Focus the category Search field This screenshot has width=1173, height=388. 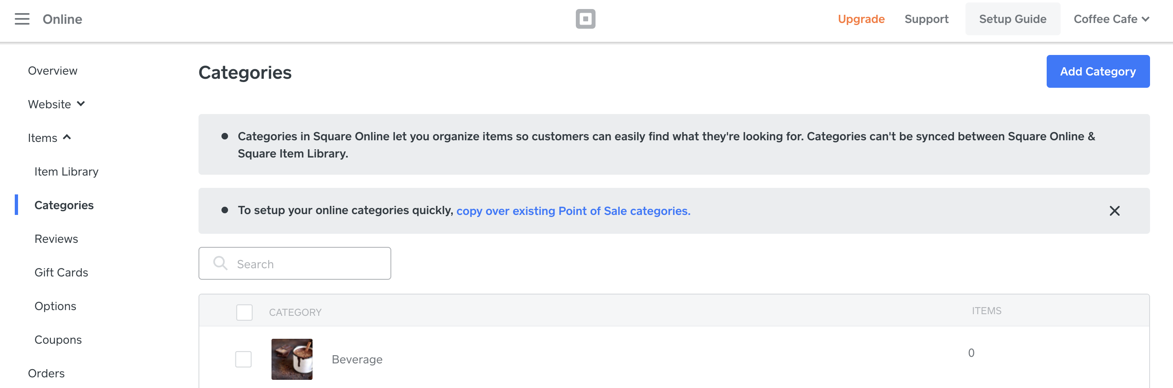[294, 264]
